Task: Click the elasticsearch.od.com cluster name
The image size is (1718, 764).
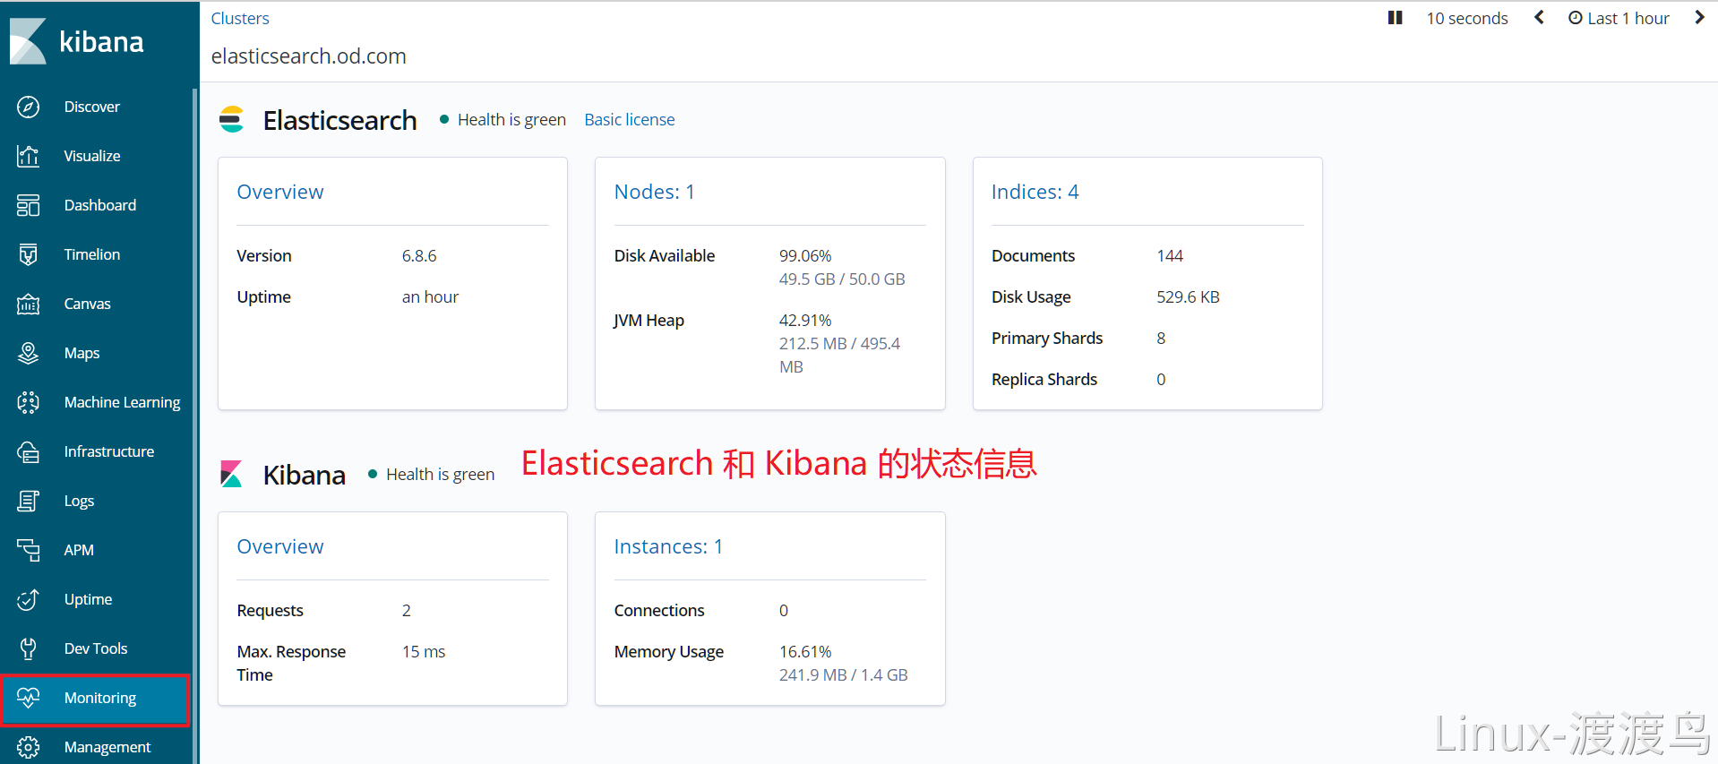Action: pyautogui.click(x=309, y=56)
